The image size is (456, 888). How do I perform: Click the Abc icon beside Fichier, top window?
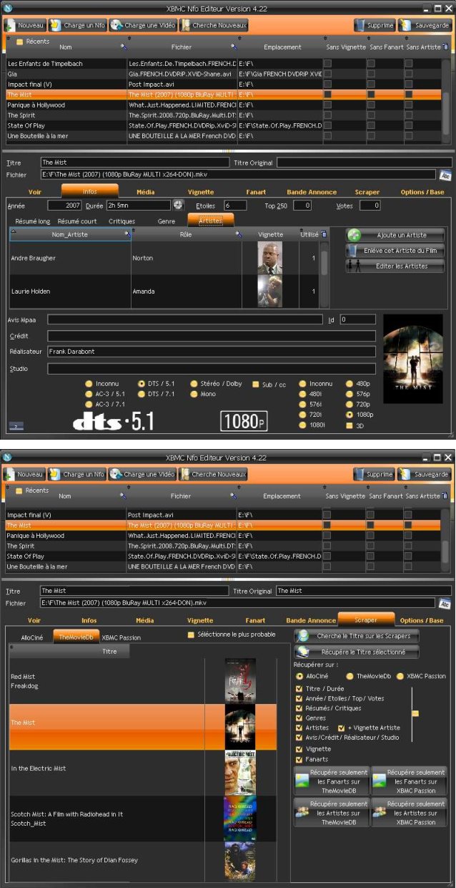click(x=445, y=175)
